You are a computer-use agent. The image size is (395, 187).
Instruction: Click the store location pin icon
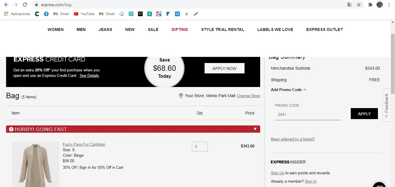[181, 96]
